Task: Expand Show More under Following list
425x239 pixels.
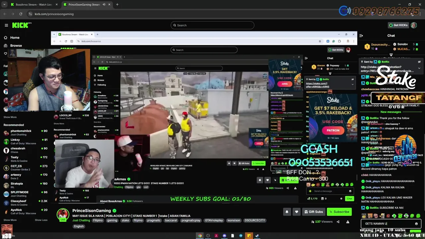Action: [10, 117]
